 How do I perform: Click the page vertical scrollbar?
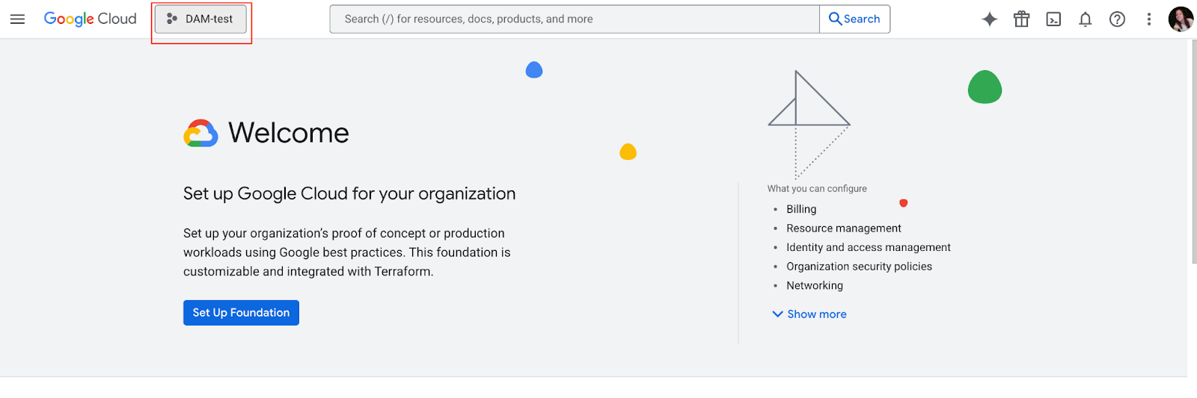(1193, 149)
